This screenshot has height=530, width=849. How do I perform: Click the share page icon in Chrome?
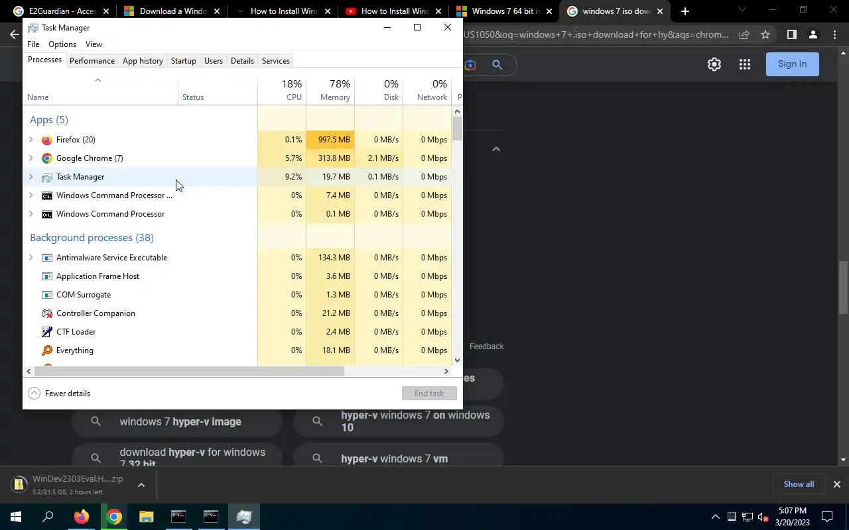click(x=744, y=34)
